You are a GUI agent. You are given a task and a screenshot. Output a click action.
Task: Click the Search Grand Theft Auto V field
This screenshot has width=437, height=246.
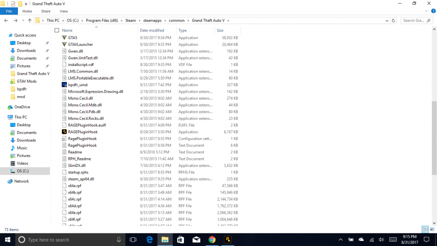416,21
